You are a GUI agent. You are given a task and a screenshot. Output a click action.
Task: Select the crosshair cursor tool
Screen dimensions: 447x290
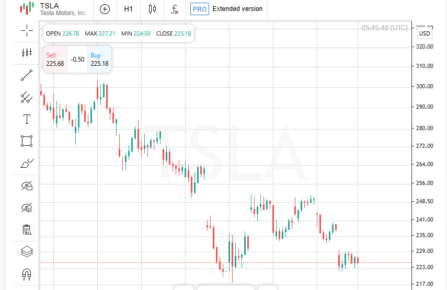(x=27, y=30)
